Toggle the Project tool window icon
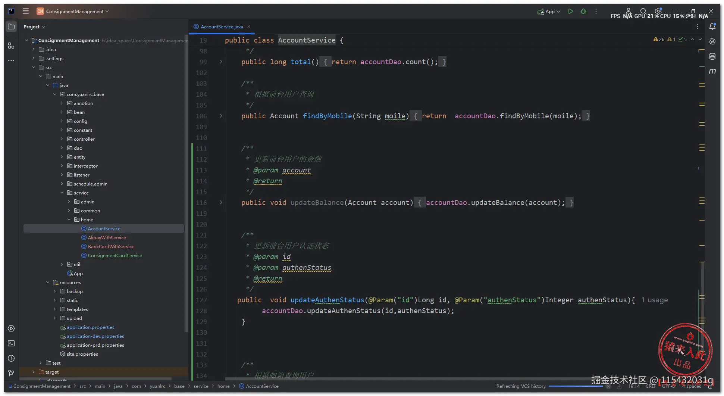Viewport: 724px width, 396px height. pyautogui.click(x=11, y=26)
